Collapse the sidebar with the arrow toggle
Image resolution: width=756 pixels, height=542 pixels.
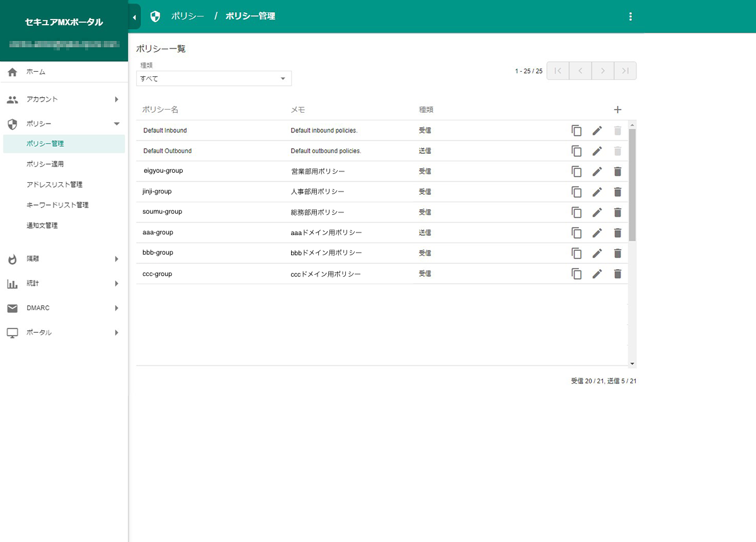(134, 17)
